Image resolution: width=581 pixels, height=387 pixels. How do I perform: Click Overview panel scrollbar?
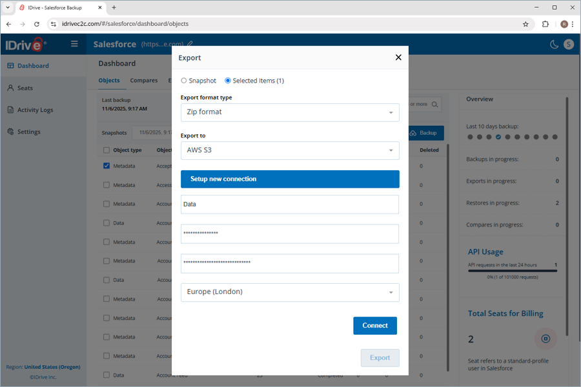(x=567, y=217)
